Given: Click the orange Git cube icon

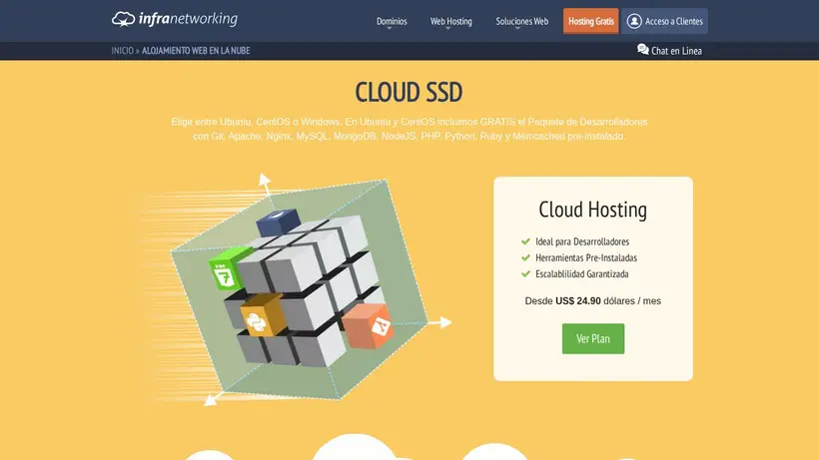Looking at the screenshot, I should point(368,325).
